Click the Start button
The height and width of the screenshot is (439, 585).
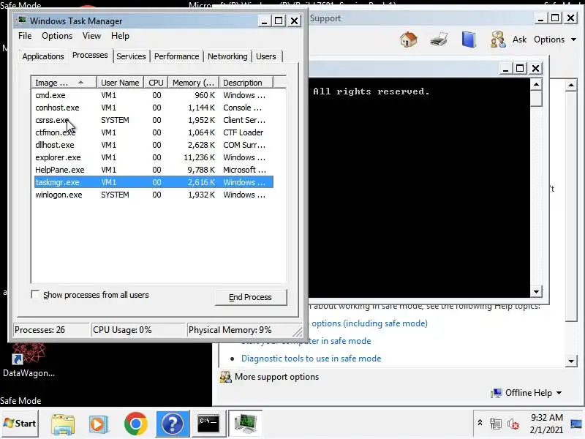tap(20, 424)
